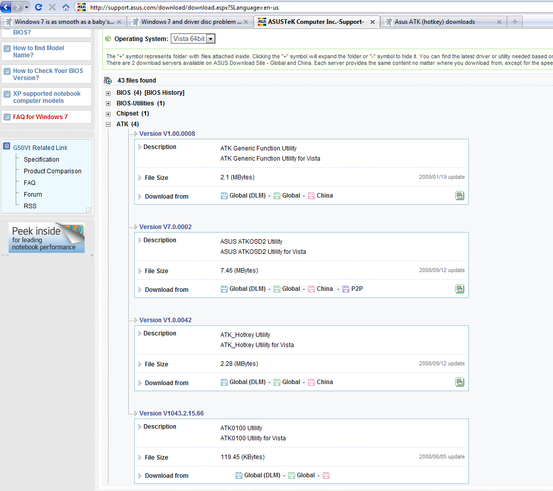Click the browser Forward arrow button

pyautogui.click(x=17, y=7)
